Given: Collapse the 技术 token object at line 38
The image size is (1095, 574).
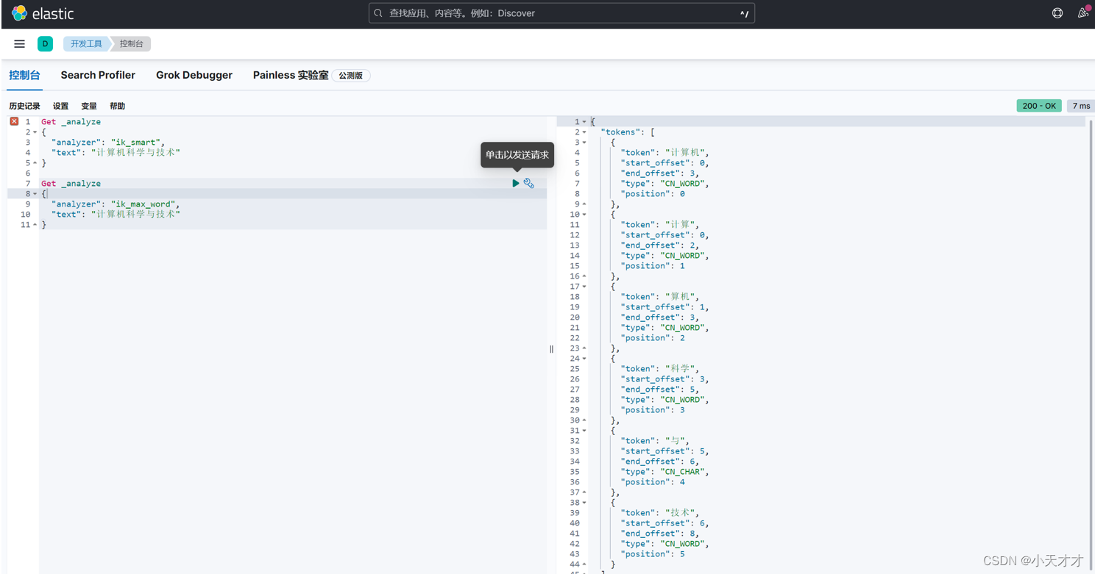Looking at the screenshot, I should coord(584,503).
